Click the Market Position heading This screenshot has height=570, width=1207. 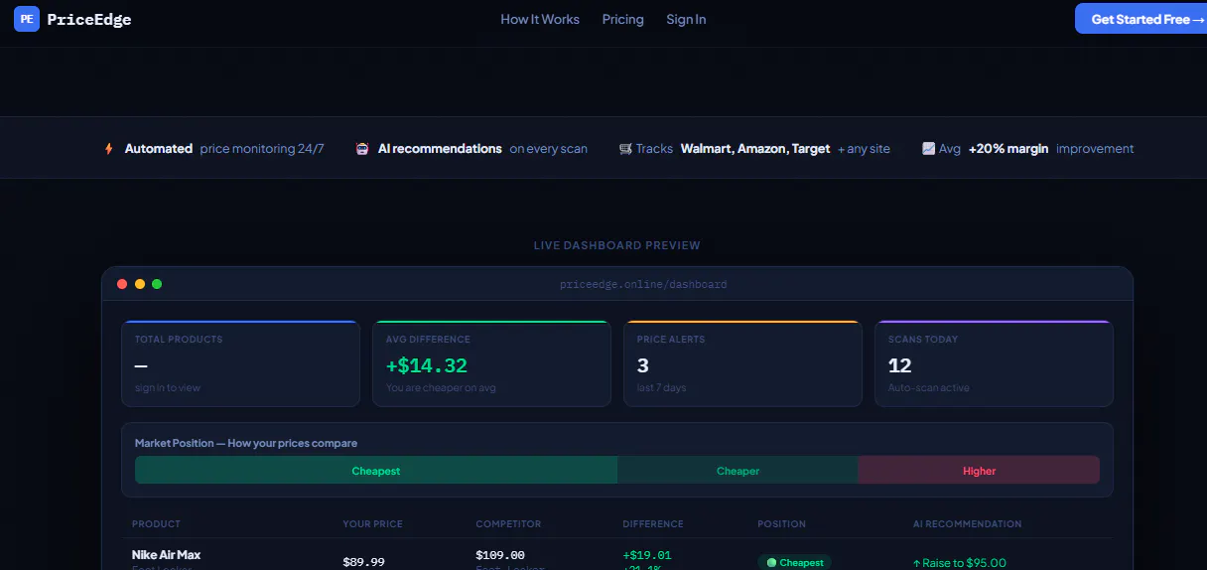pyautogui.click(x=246, y=443)
